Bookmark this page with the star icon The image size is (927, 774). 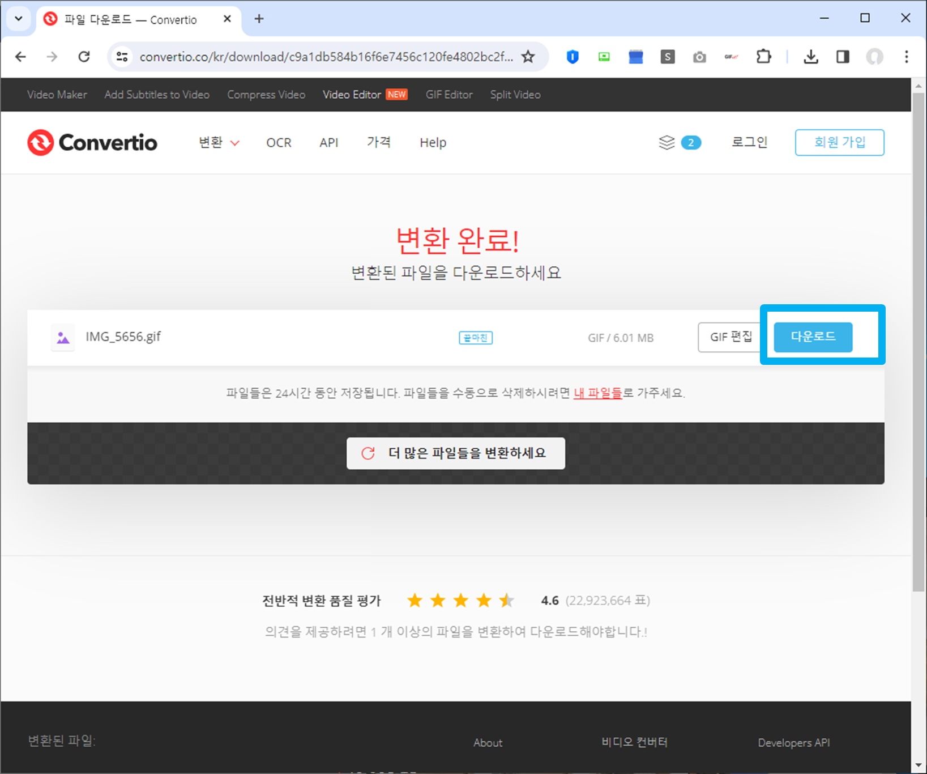[528, 57]
